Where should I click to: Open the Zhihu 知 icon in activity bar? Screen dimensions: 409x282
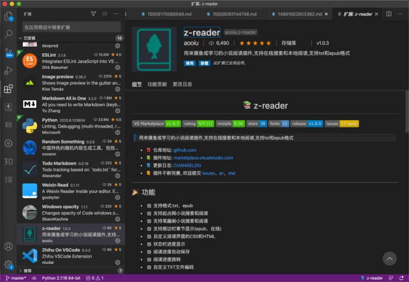(9, 161)
